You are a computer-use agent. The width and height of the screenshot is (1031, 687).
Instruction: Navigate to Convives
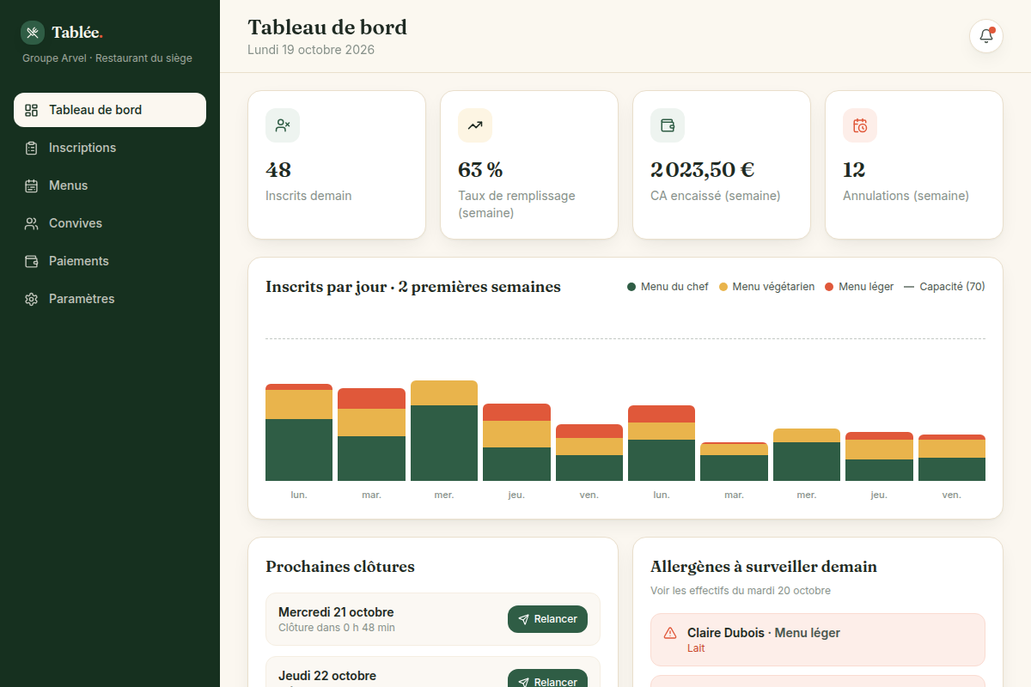[x=110, y=223]
